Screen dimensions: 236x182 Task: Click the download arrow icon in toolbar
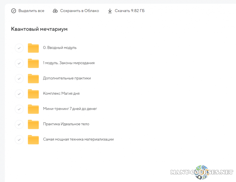[x=110, y=11]
